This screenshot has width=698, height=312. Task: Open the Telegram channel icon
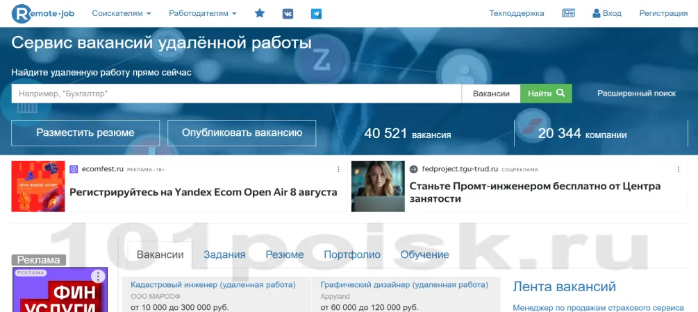(x=316, y=14)
